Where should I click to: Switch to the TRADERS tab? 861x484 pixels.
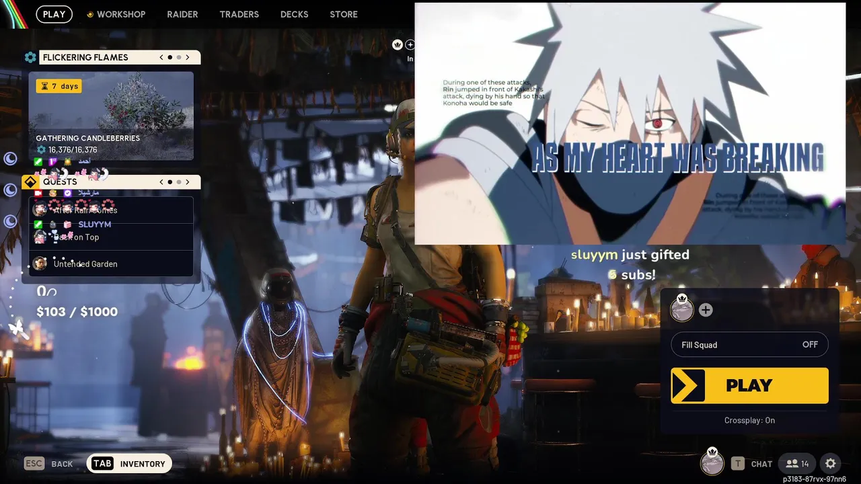coord(239,14)
